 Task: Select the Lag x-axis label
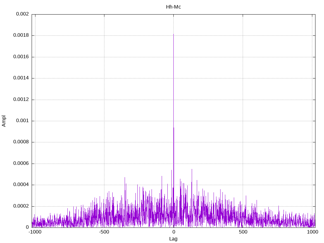click(x=173, y=239)
